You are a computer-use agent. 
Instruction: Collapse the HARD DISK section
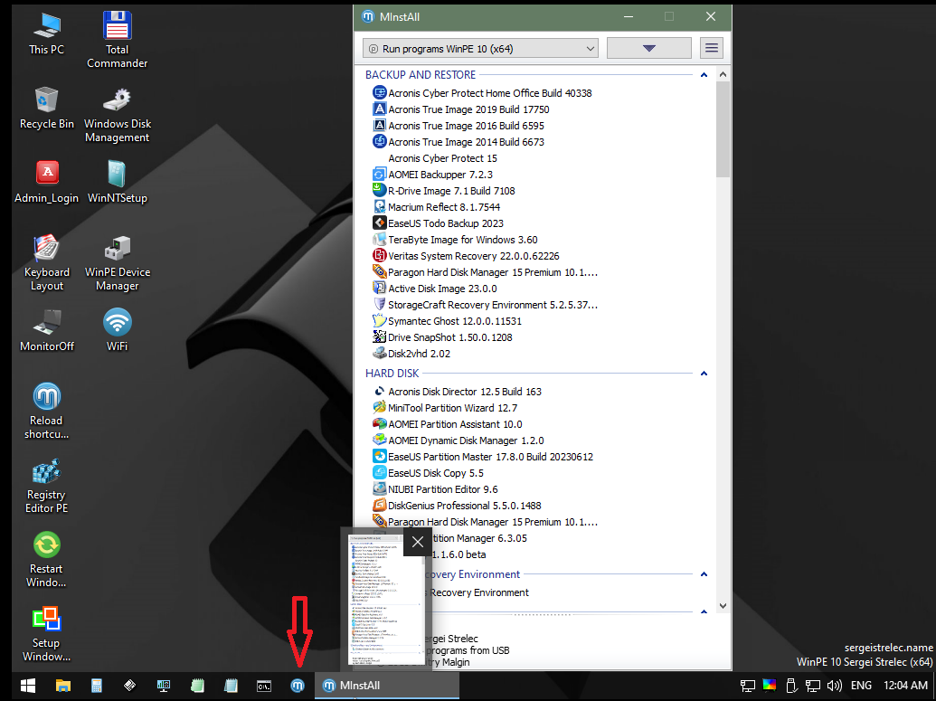pyautogui.click(x=704, y=374)
